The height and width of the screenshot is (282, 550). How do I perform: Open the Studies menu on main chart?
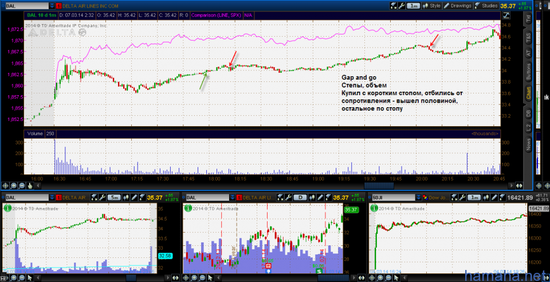pos(486,6)
